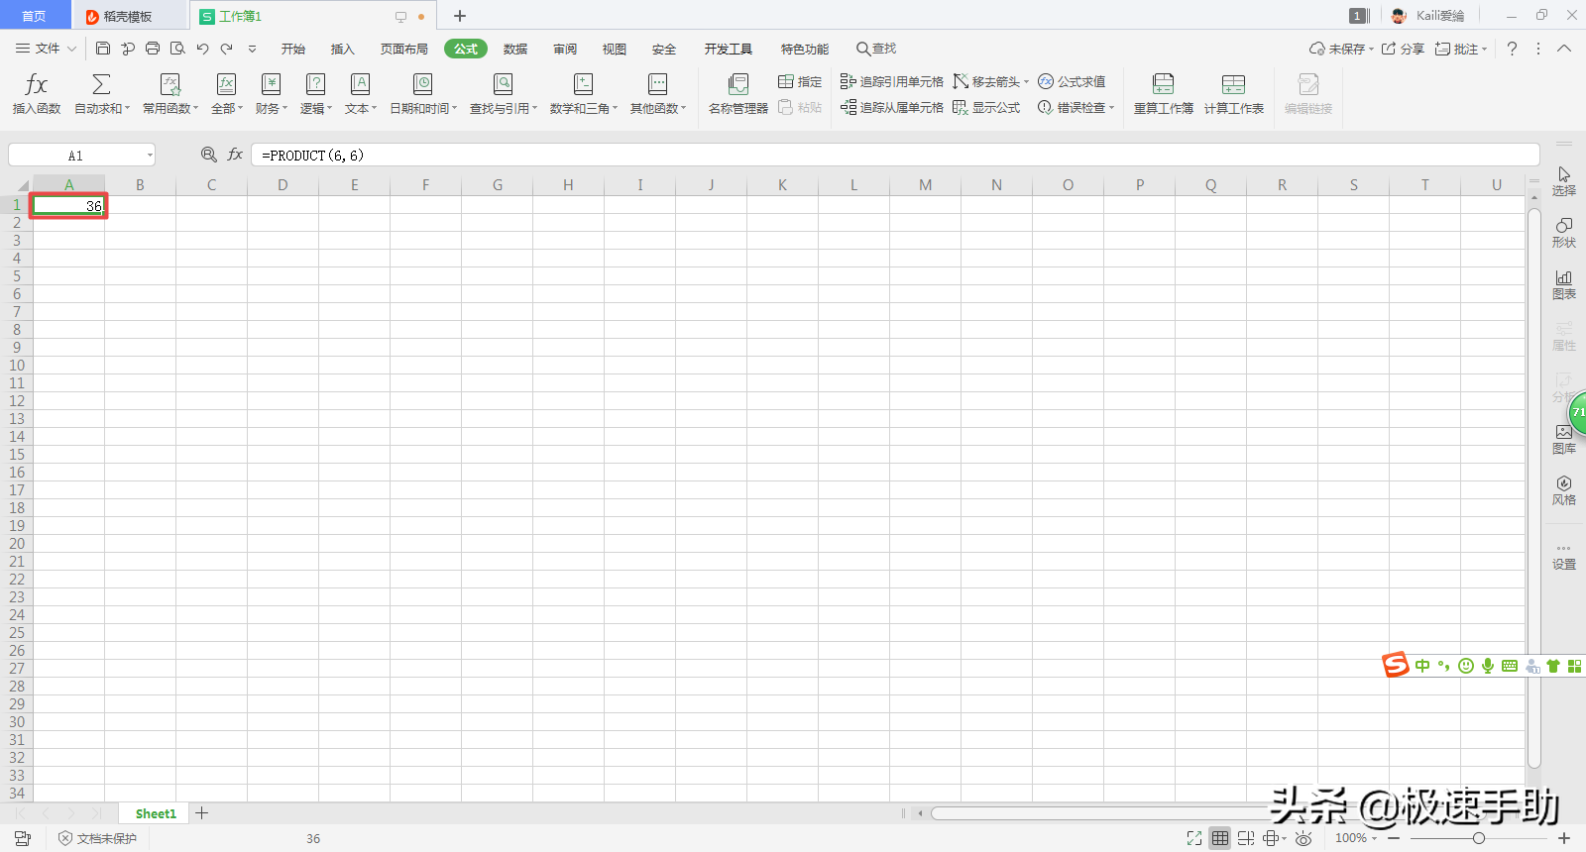1586x852 pixels.
Task: Click Document Unprotected (文档未保护) status
Action: coord(97,838)
